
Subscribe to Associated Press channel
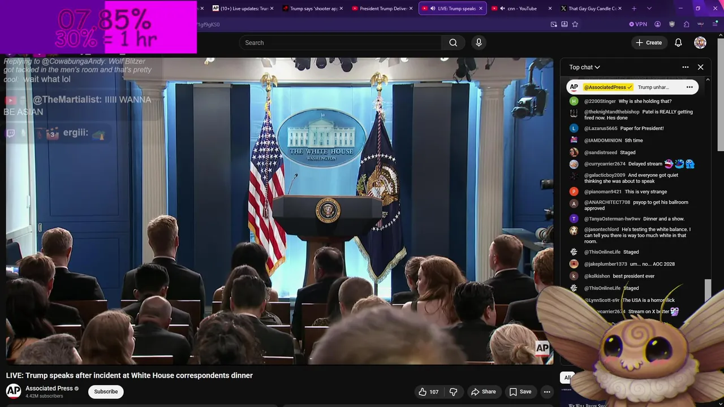(106, 392)
